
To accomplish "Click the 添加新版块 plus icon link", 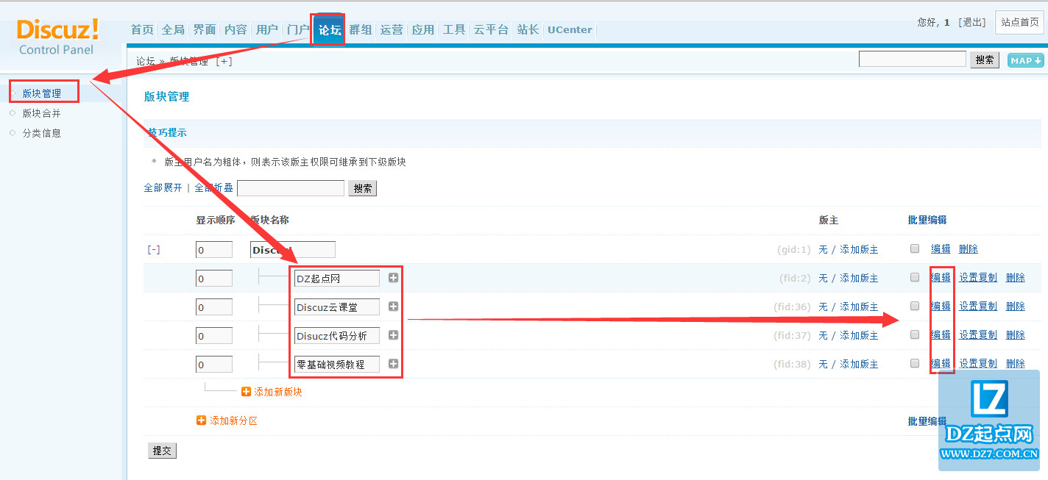I will 272,392.
